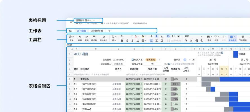The height and width of the screenshot is (112, 250).
Task: Open the @黄泡泡 person selector dropdown arrow
Action: [x=160, y=60]
